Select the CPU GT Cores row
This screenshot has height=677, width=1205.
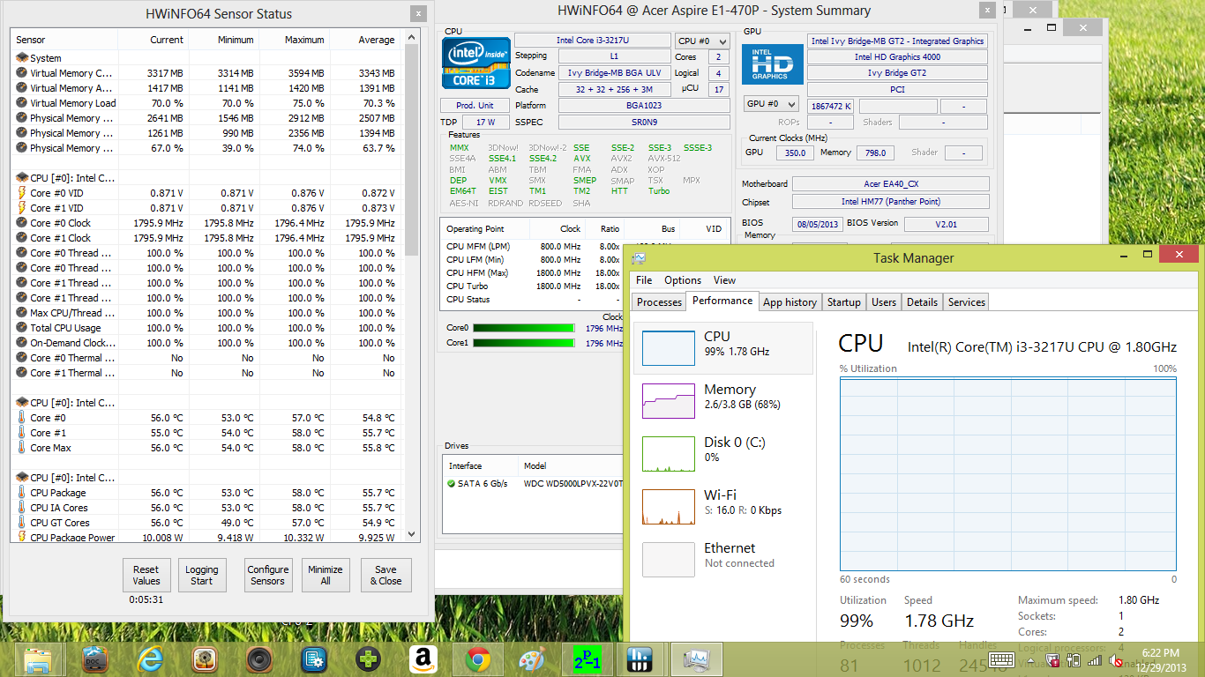click(207, 523)
